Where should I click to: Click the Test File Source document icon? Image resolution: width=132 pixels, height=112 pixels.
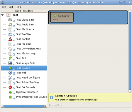click(x=10, y=29)
